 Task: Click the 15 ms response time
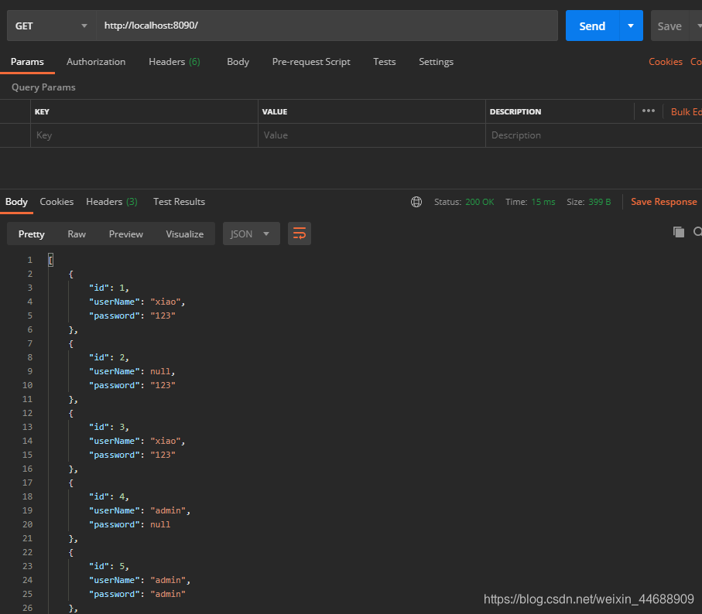tap(543, 202)
